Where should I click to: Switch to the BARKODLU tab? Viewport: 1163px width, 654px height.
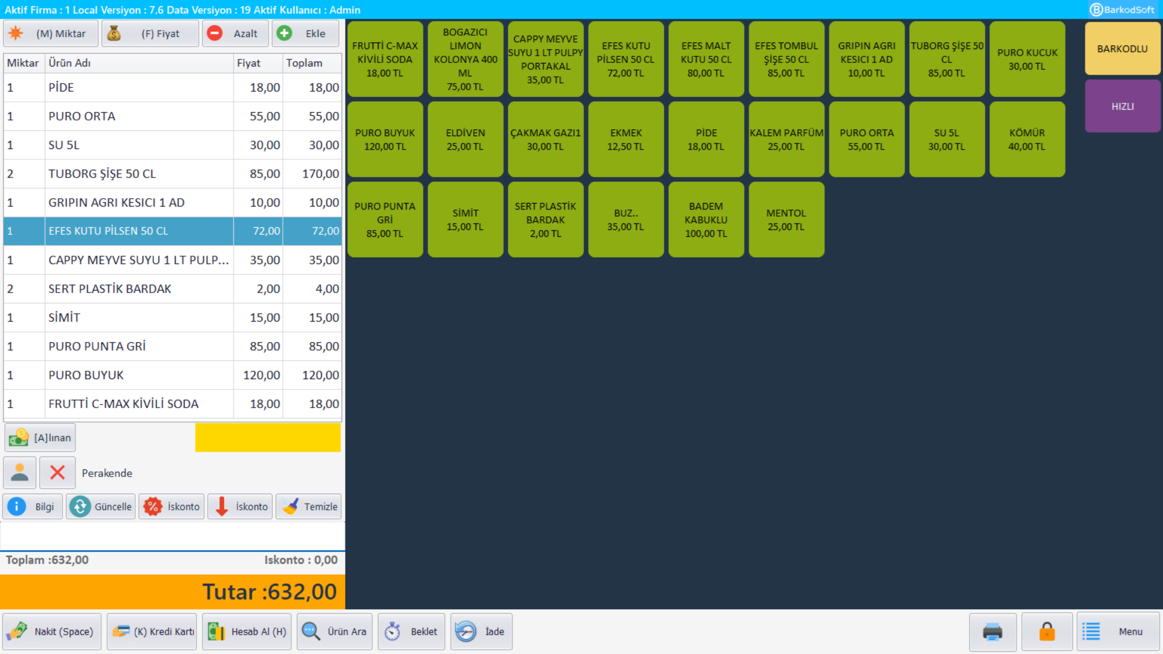click(x=1122, y=48)
